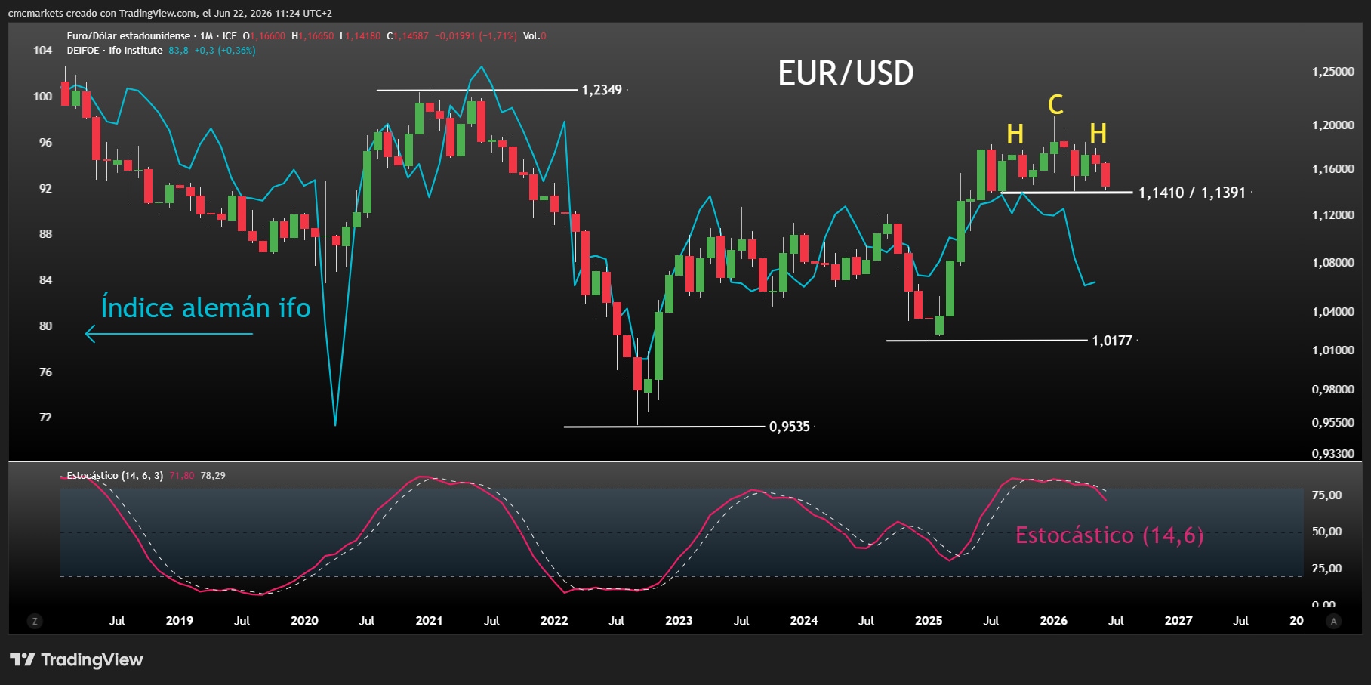Click the 0,93300 price axis label
The image size is (1371, 685).
[x=1333, y=453]
